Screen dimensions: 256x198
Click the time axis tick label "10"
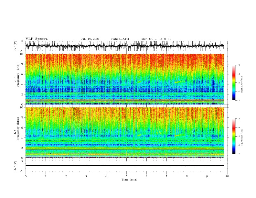click(227, 176)
